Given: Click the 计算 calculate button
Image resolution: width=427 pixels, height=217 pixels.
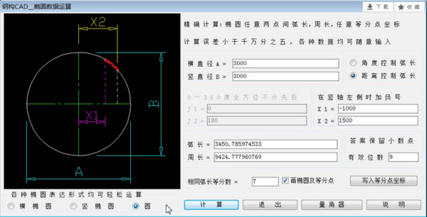Looking at the screenshot, I should pos(211,205).
